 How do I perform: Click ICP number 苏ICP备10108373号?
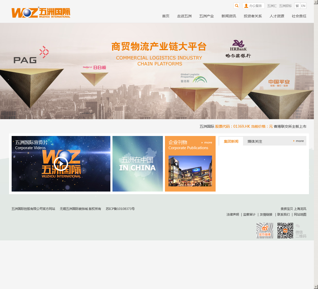coord(120,209)
